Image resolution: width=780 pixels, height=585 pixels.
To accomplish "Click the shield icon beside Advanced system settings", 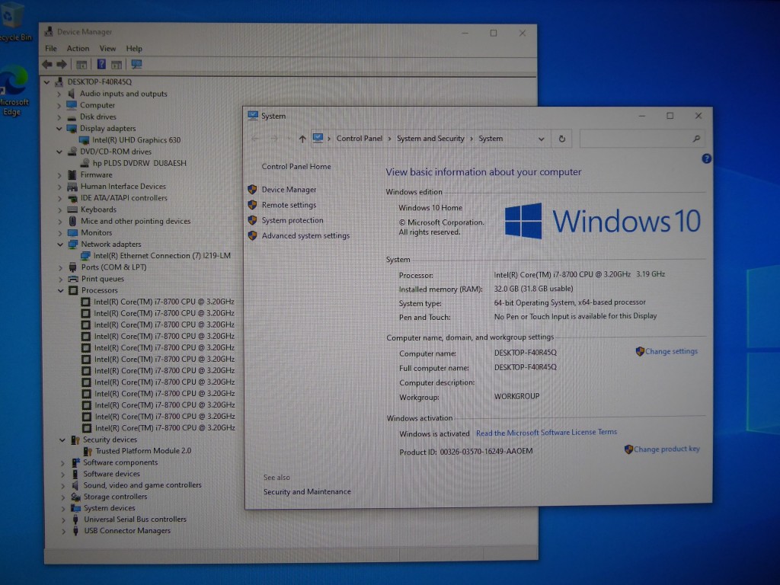I will click(252, 236).
